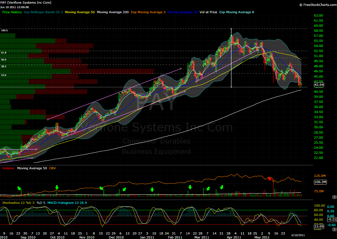Select the Exp Moving Average 5 legend
Screen dimensions: 337x239
click(x=148, y=12)
